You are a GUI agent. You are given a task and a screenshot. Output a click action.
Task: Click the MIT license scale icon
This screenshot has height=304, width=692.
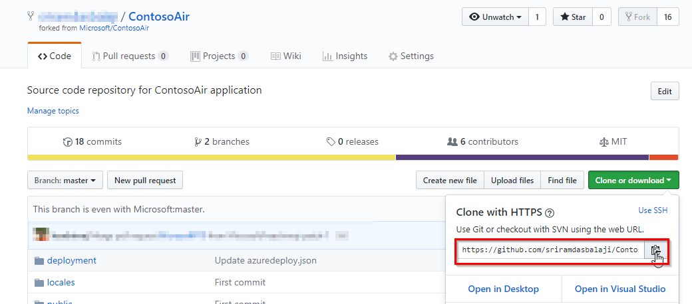point(604,142)
